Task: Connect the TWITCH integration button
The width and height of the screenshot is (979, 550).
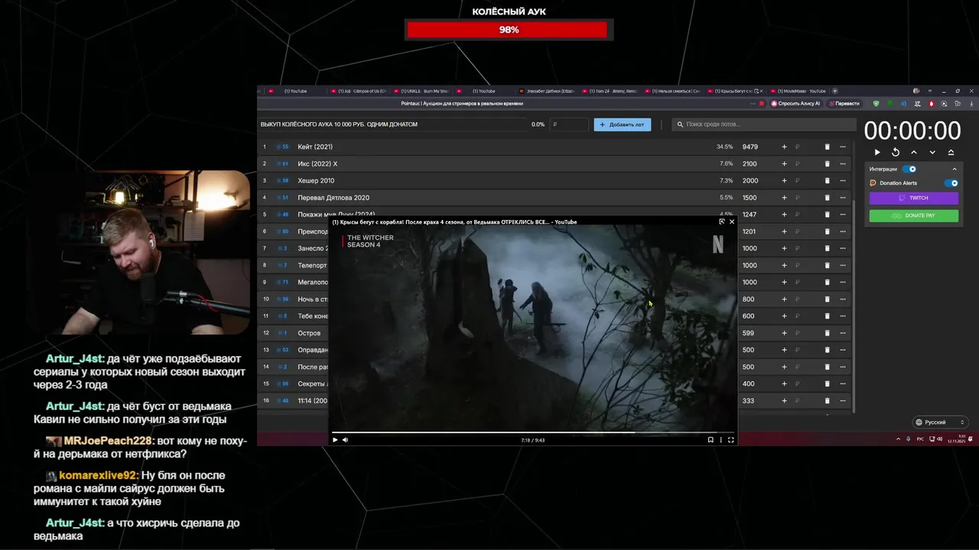Action: coord(914,198)
